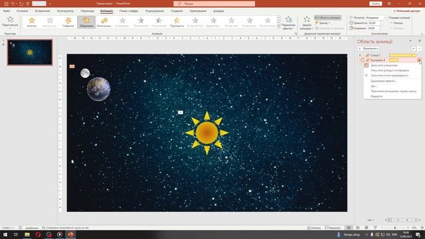Image resolution: width=425 pixels, height=239 pixels.
Task: Click the Save icon in quick access toolbar
Action: 7,4
